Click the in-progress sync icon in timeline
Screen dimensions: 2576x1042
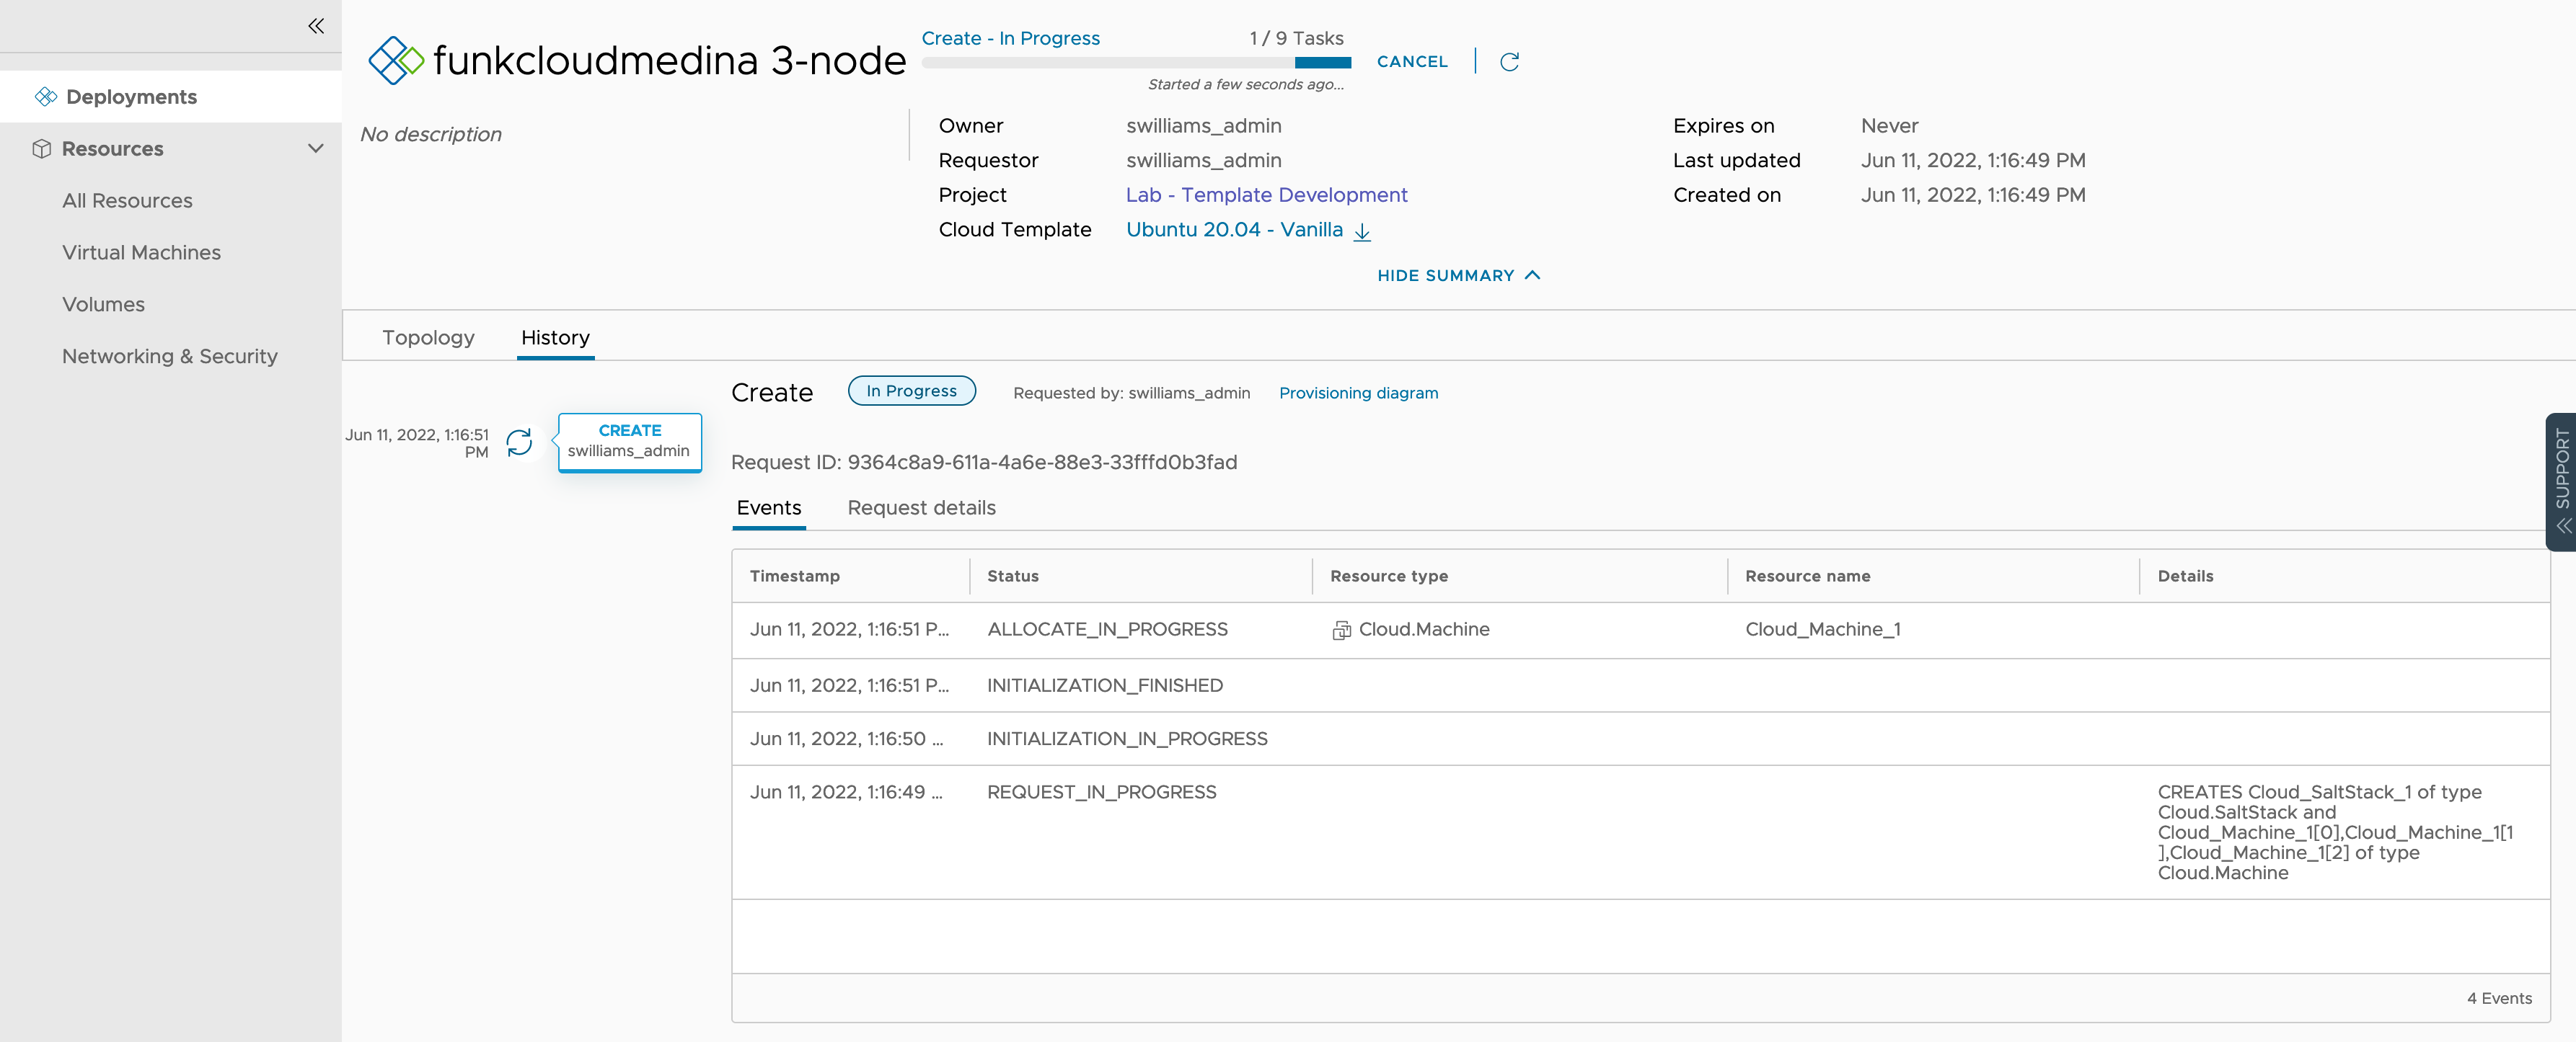tap(519, 442)
